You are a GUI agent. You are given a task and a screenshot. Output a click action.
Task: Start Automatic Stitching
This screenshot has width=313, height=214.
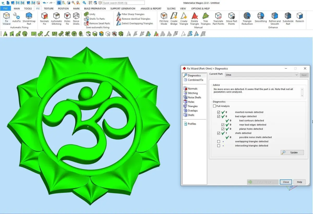tap(56, 18)
